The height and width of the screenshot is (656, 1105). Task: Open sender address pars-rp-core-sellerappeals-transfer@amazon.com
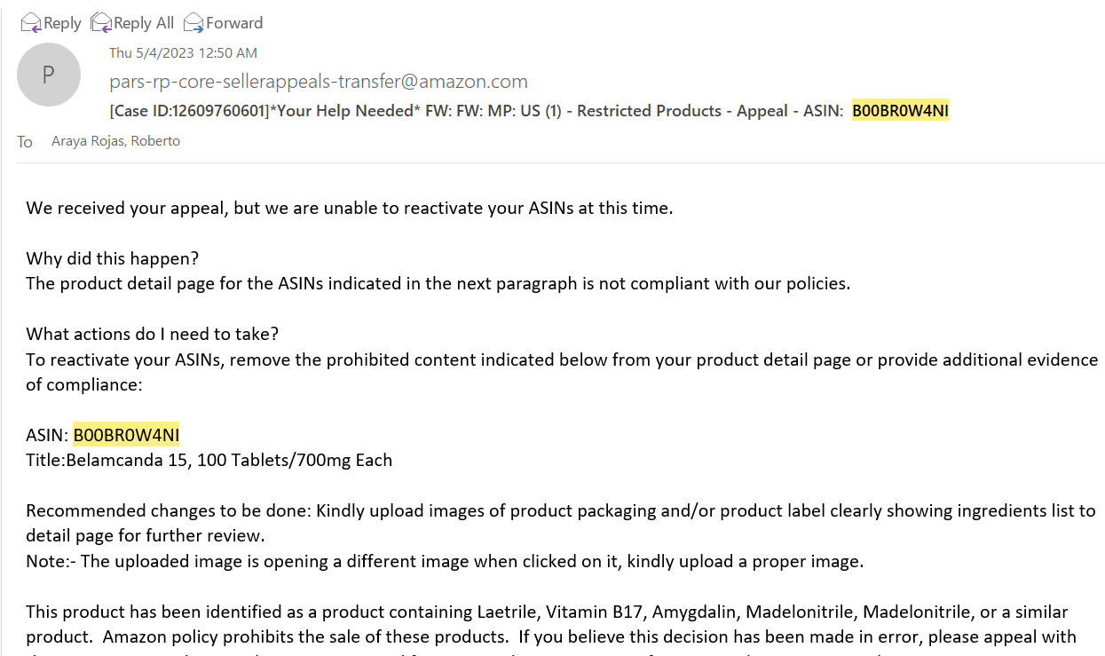[319, 82]
